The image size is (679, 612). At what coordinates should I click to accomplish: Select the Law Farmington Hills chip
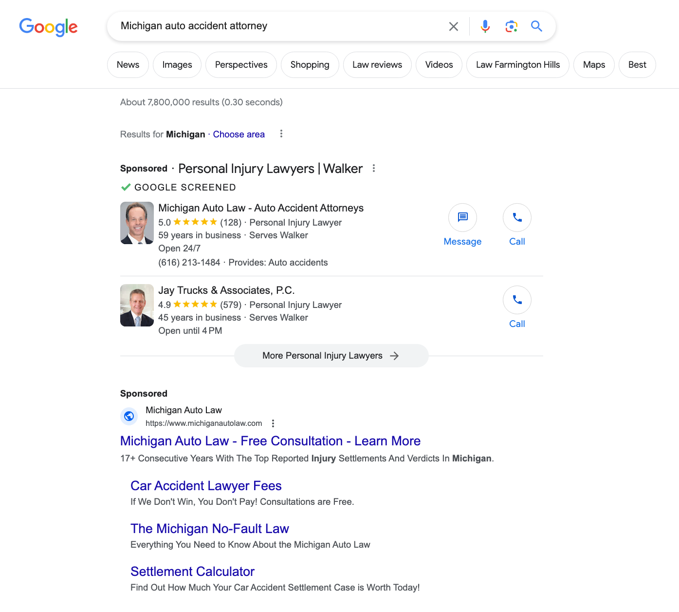[518, 65]
